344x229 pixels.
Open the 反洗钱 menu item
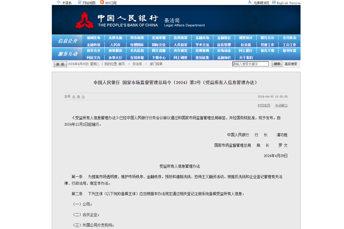[x=246, y=45]
